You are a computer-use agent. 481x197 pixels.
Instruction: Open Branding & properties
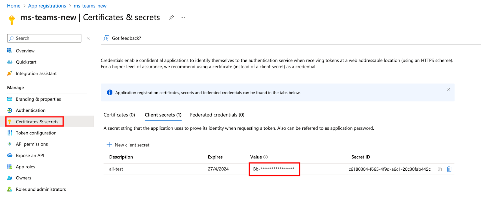[38, 99]
